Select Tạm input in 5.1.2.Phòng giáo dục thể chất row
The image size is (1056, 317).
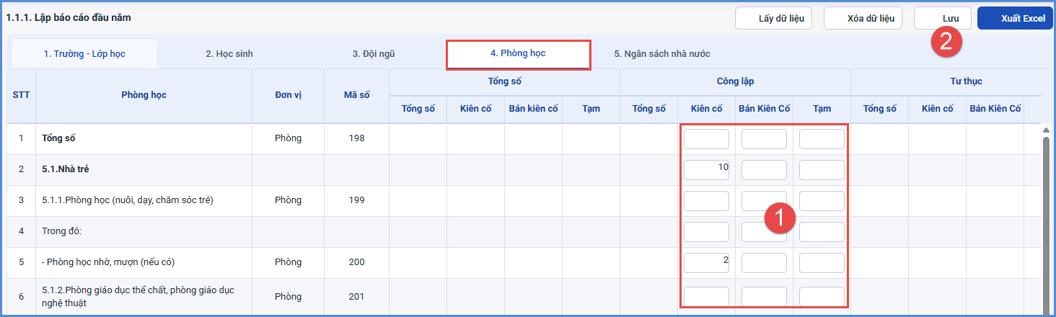822,297
